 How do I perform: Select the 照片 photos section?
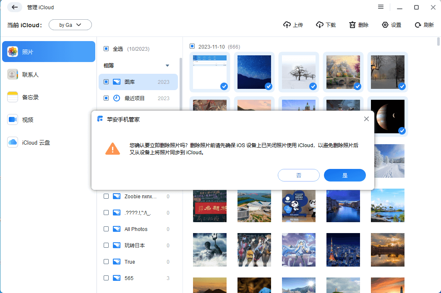click(x=48, y=51)
